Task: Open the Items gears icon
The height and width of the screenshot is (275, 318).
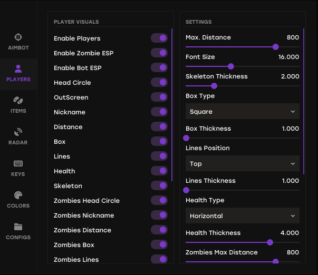Action: [x=18, y=100]
